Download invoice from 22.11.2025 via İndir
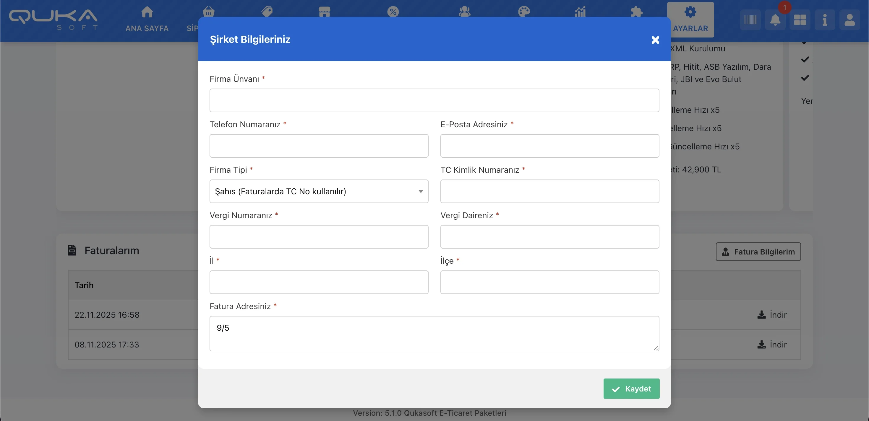The image size is (869, 421). (772, 315)
